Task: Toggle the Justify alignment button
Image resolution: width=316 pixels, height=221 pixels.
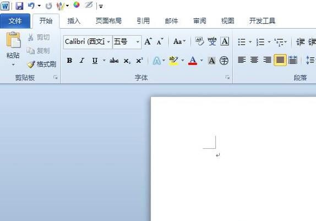Action: [x=280, y=60]
